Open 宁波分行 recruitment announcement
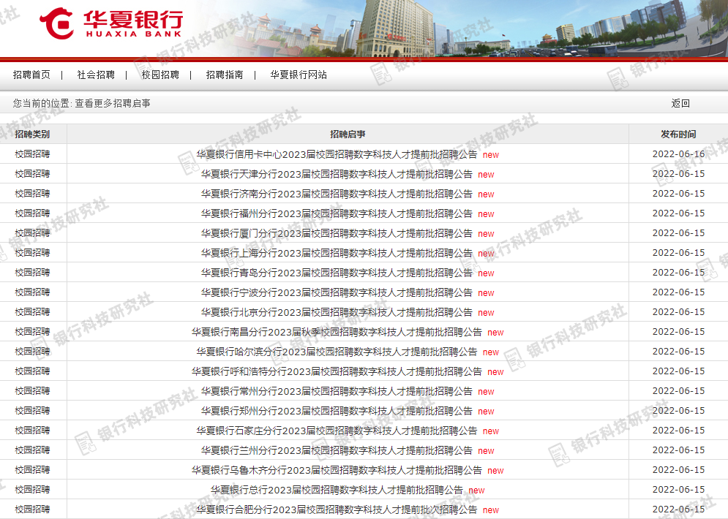 pyautogui.click(x=337, y=292)
